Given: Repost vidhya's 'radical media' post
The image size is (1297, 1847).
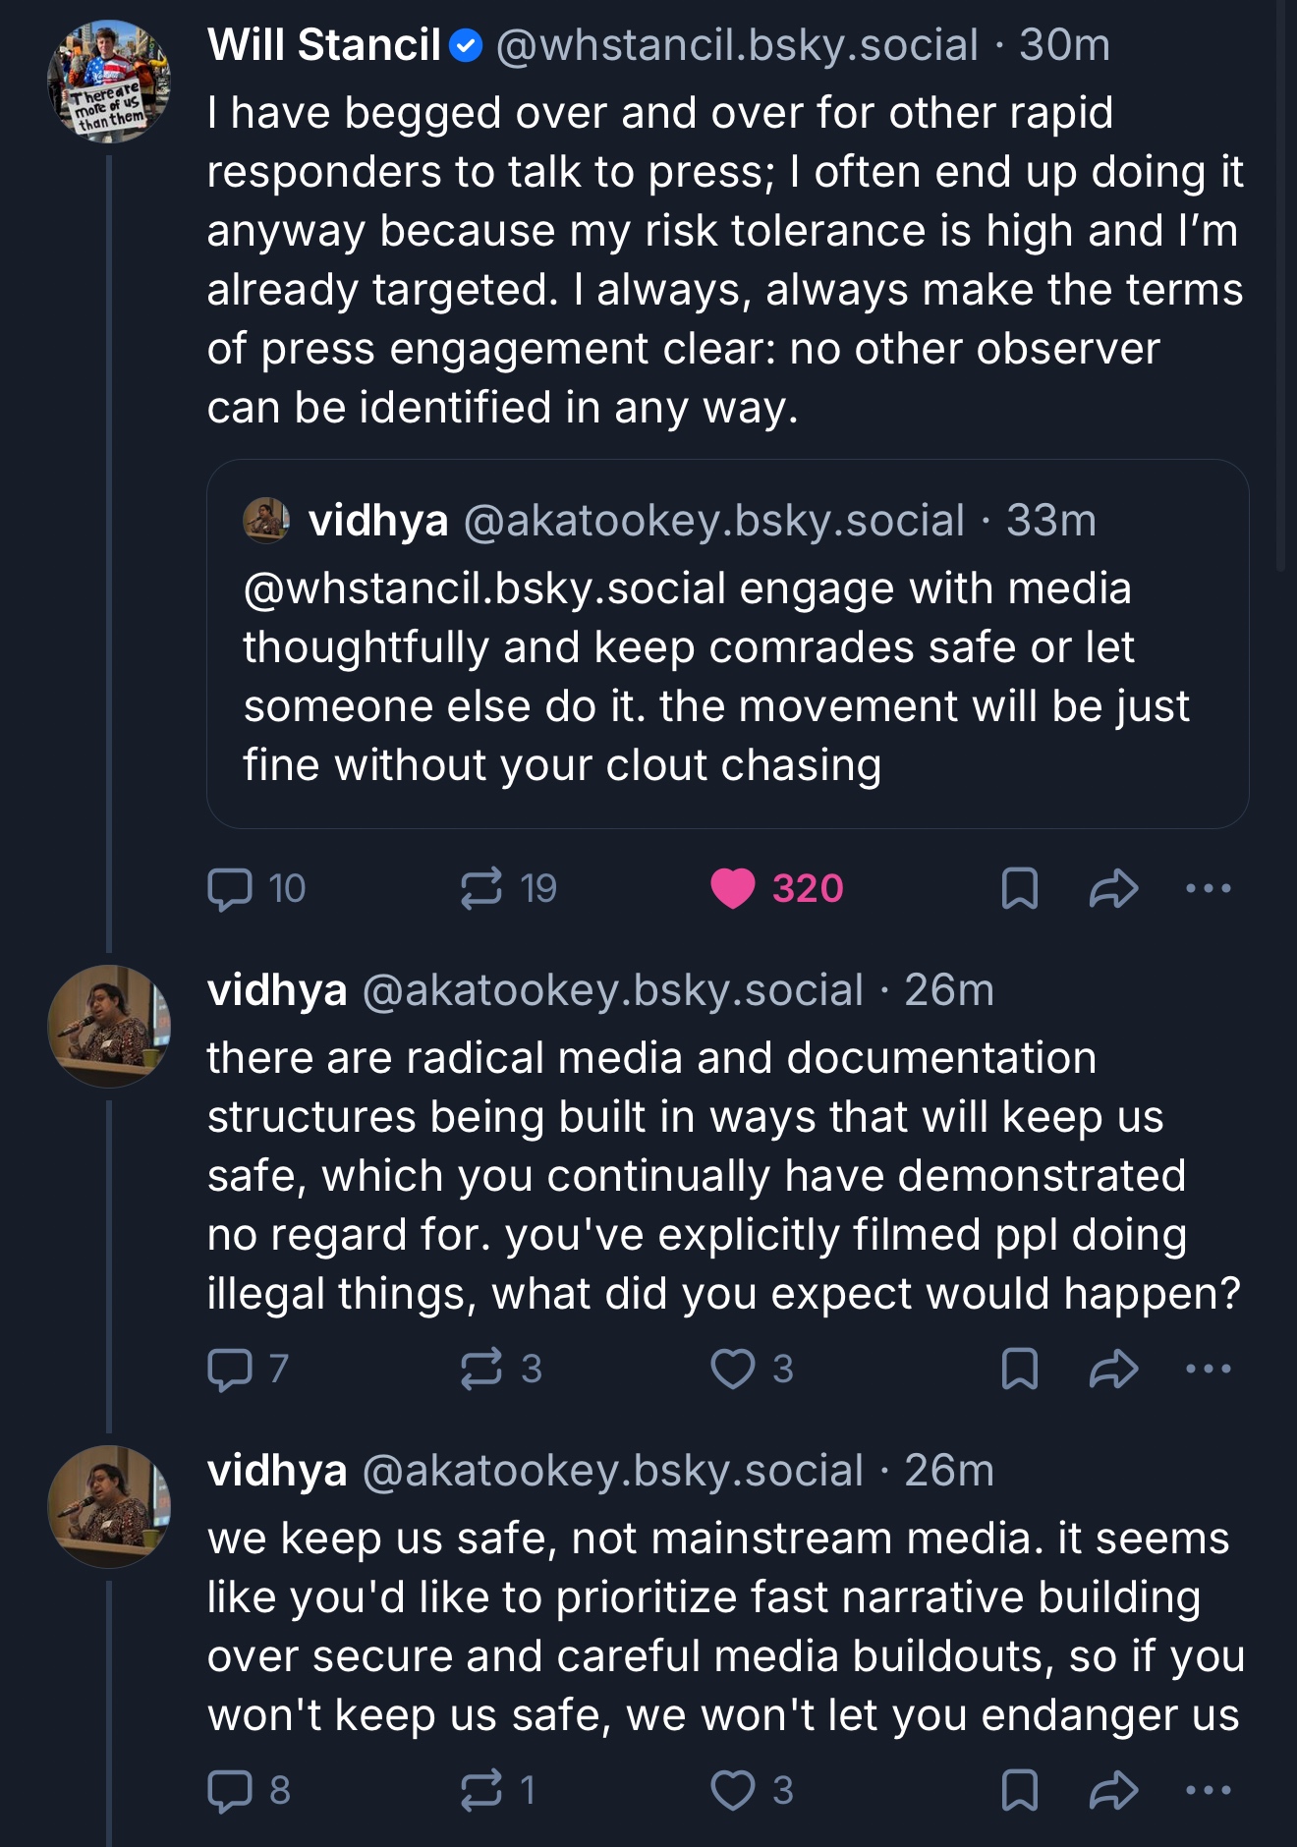Looking at the screenshot, I should (481, 1369).
